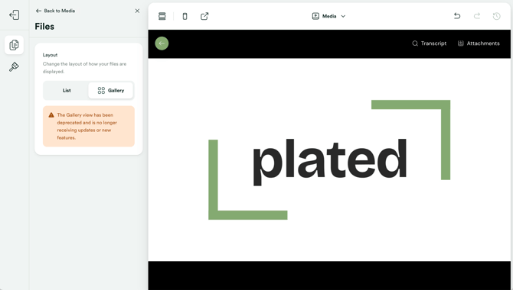The width and height of the screenshot is (513, 290).
Task: Select the Gallery layout option
Action: pos(111,90)
